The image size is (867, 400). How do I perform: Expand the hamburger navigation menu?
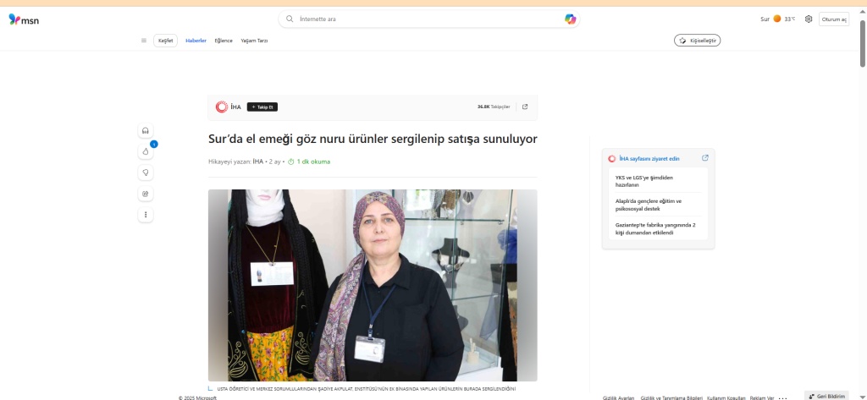(x=144, y=40)
